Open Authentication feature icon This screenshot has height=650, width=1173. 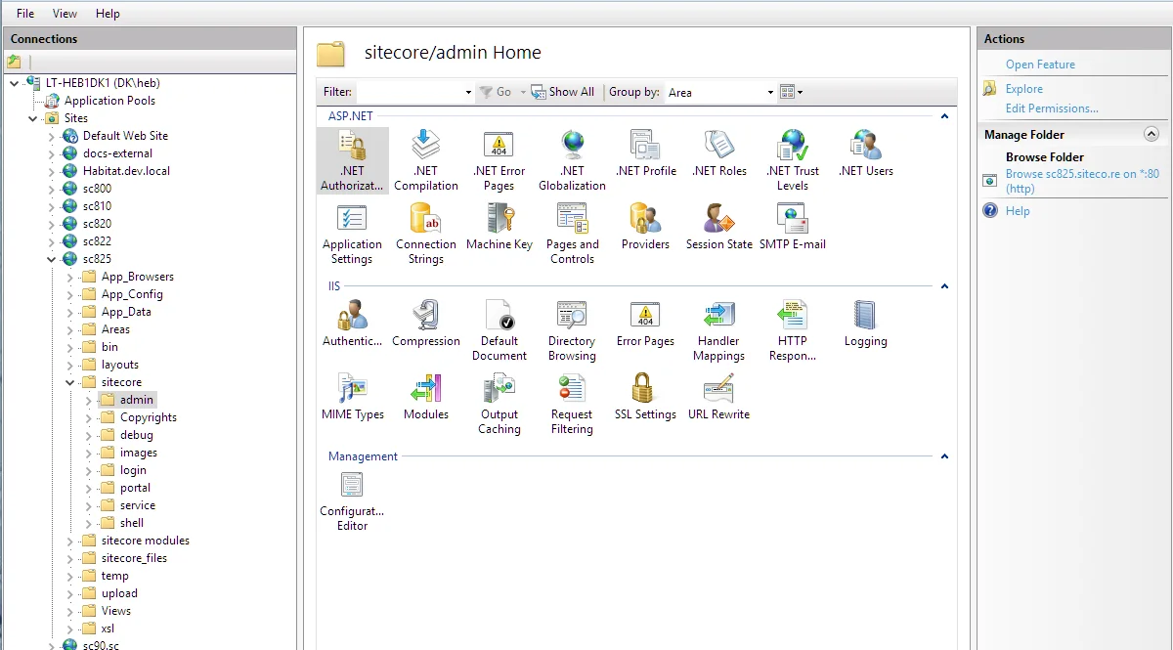click(352, 315)
